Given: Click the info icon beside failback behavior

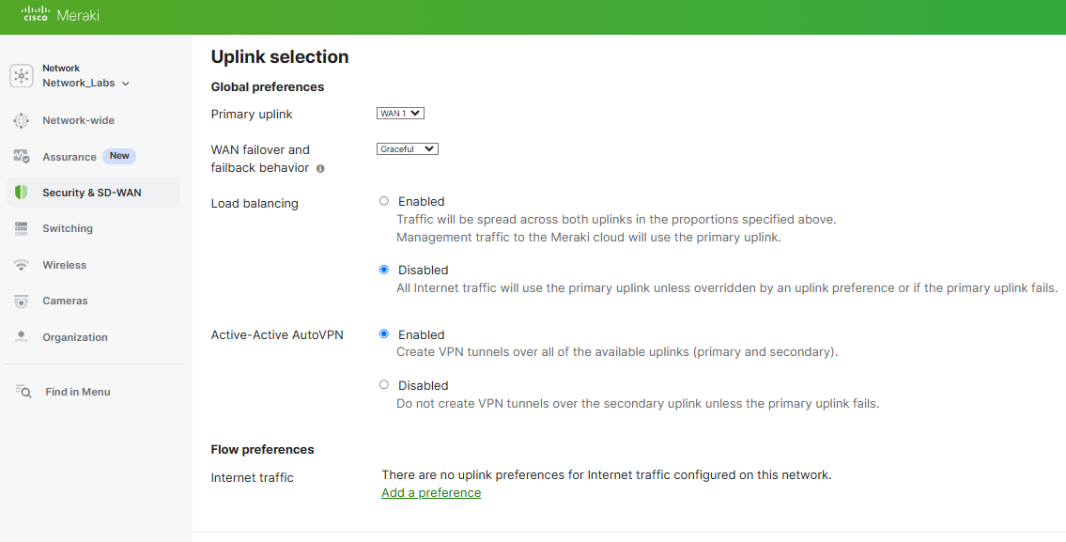Looking at the screenshot, I should click(320, 169).
